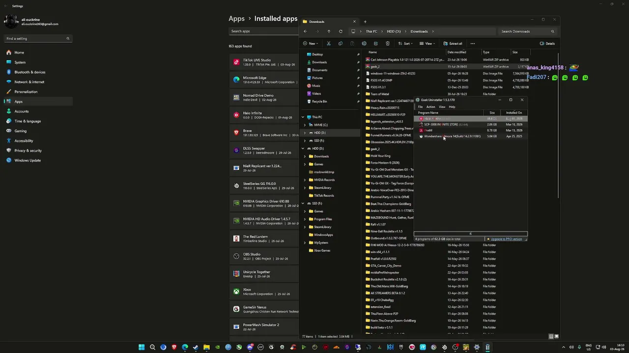
Task: Open File menu in Geek Uninstaller
Action: pyautogui.click(x=420, y=107)
